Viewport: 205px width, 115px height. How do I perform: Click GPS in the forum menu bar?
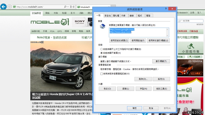pyautogui.click(x=60, y=31)
